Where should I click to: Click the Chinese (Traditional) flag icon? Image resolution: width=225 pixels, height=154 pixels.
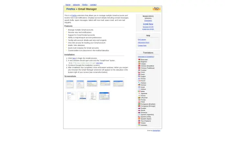click(x=139, y=68)
